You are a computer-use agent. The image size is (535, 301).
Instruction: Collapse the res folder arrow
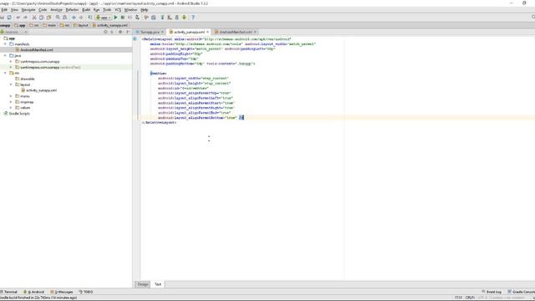pyautogui.click(x=5, y=73)
